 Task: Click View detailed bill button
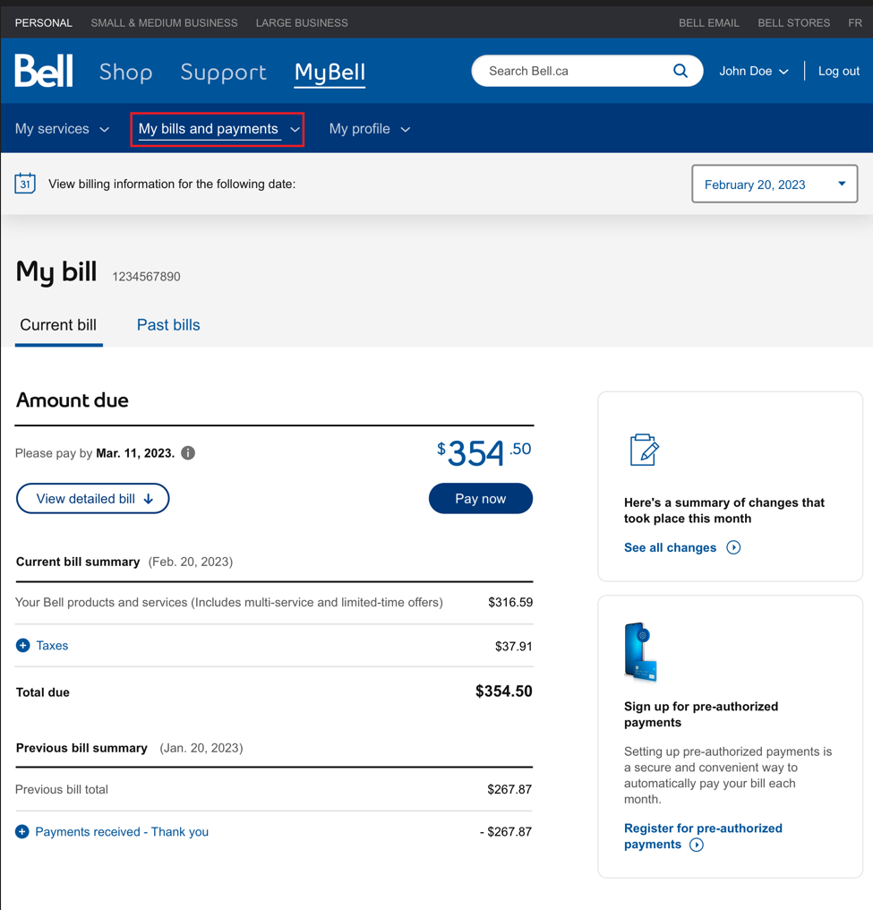(93, 499)
